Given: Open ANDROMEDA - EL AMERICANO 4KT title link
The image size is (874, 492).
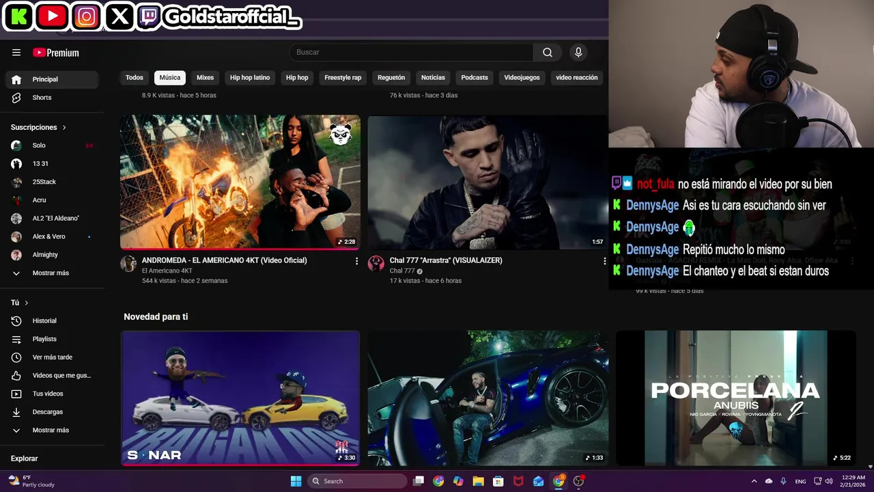Looking at the screenshot, I should click(x=225, y=260).
